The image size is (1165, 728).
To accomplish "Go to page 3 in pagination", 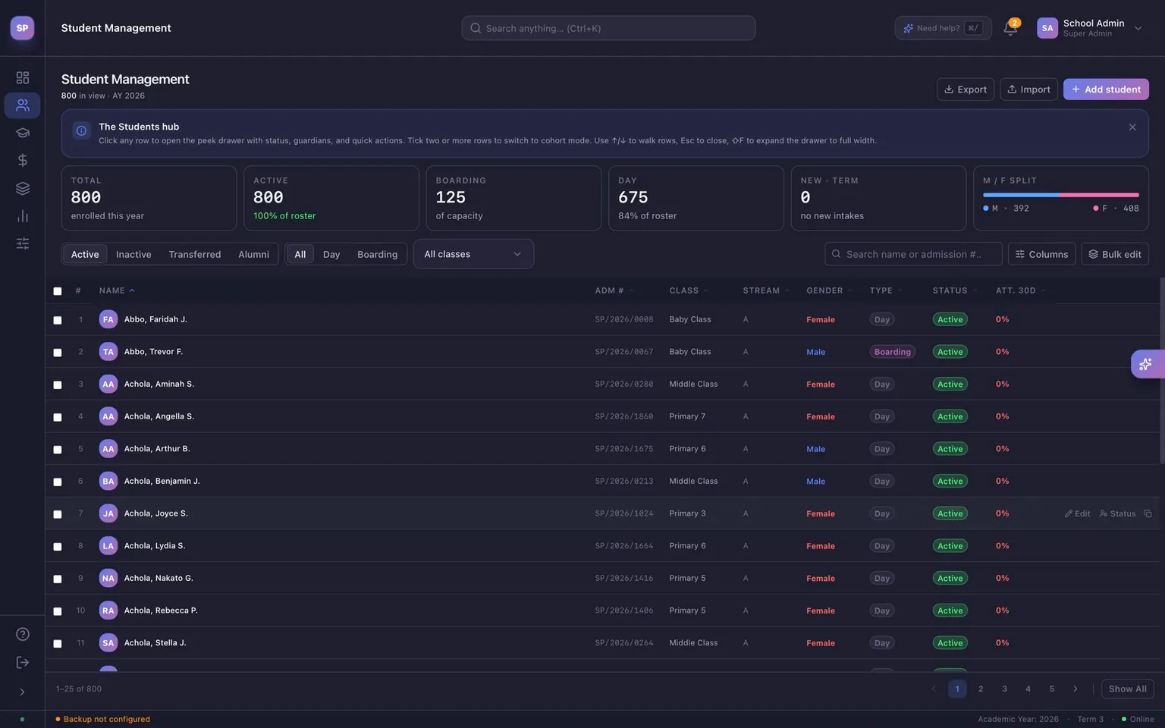I will (x=1004, y=689).
